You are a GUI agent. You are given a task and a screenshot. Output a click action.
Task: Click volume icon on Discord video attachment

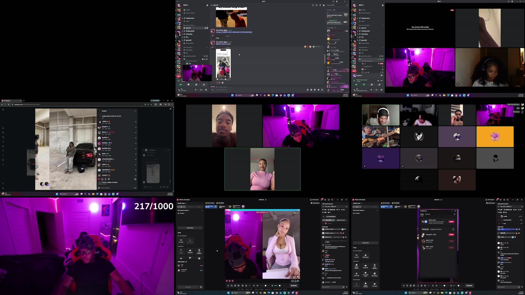[226, 79]
